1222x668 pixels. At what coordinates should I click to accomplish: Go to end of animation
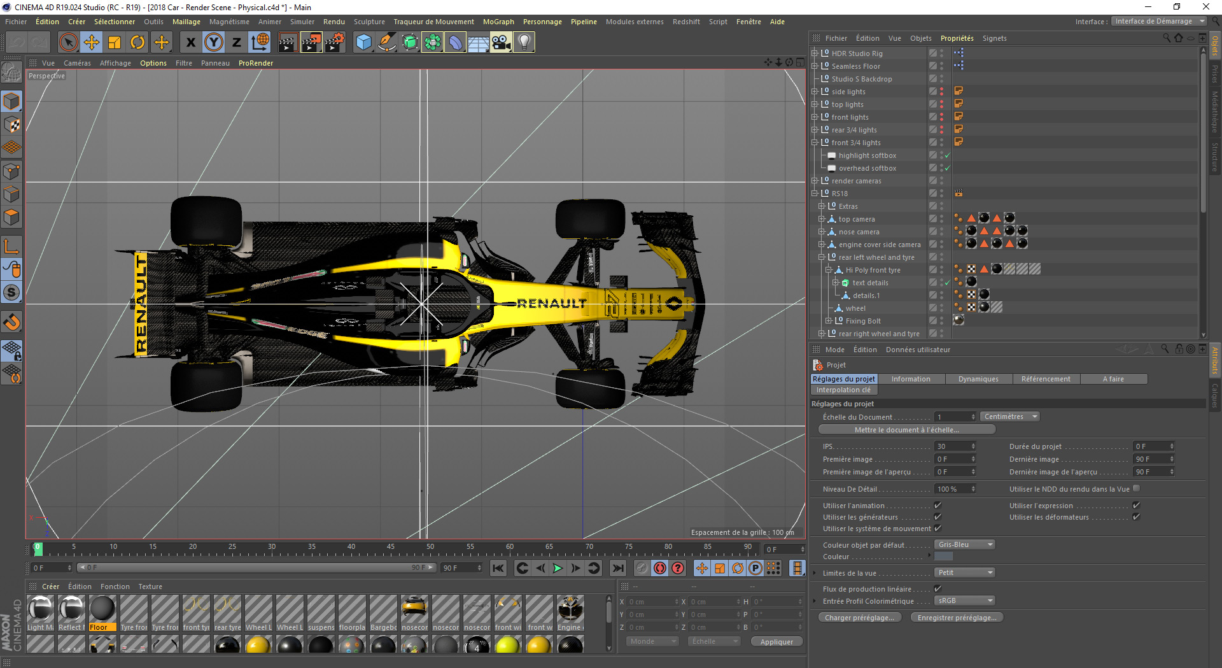(x=617, y=568)
